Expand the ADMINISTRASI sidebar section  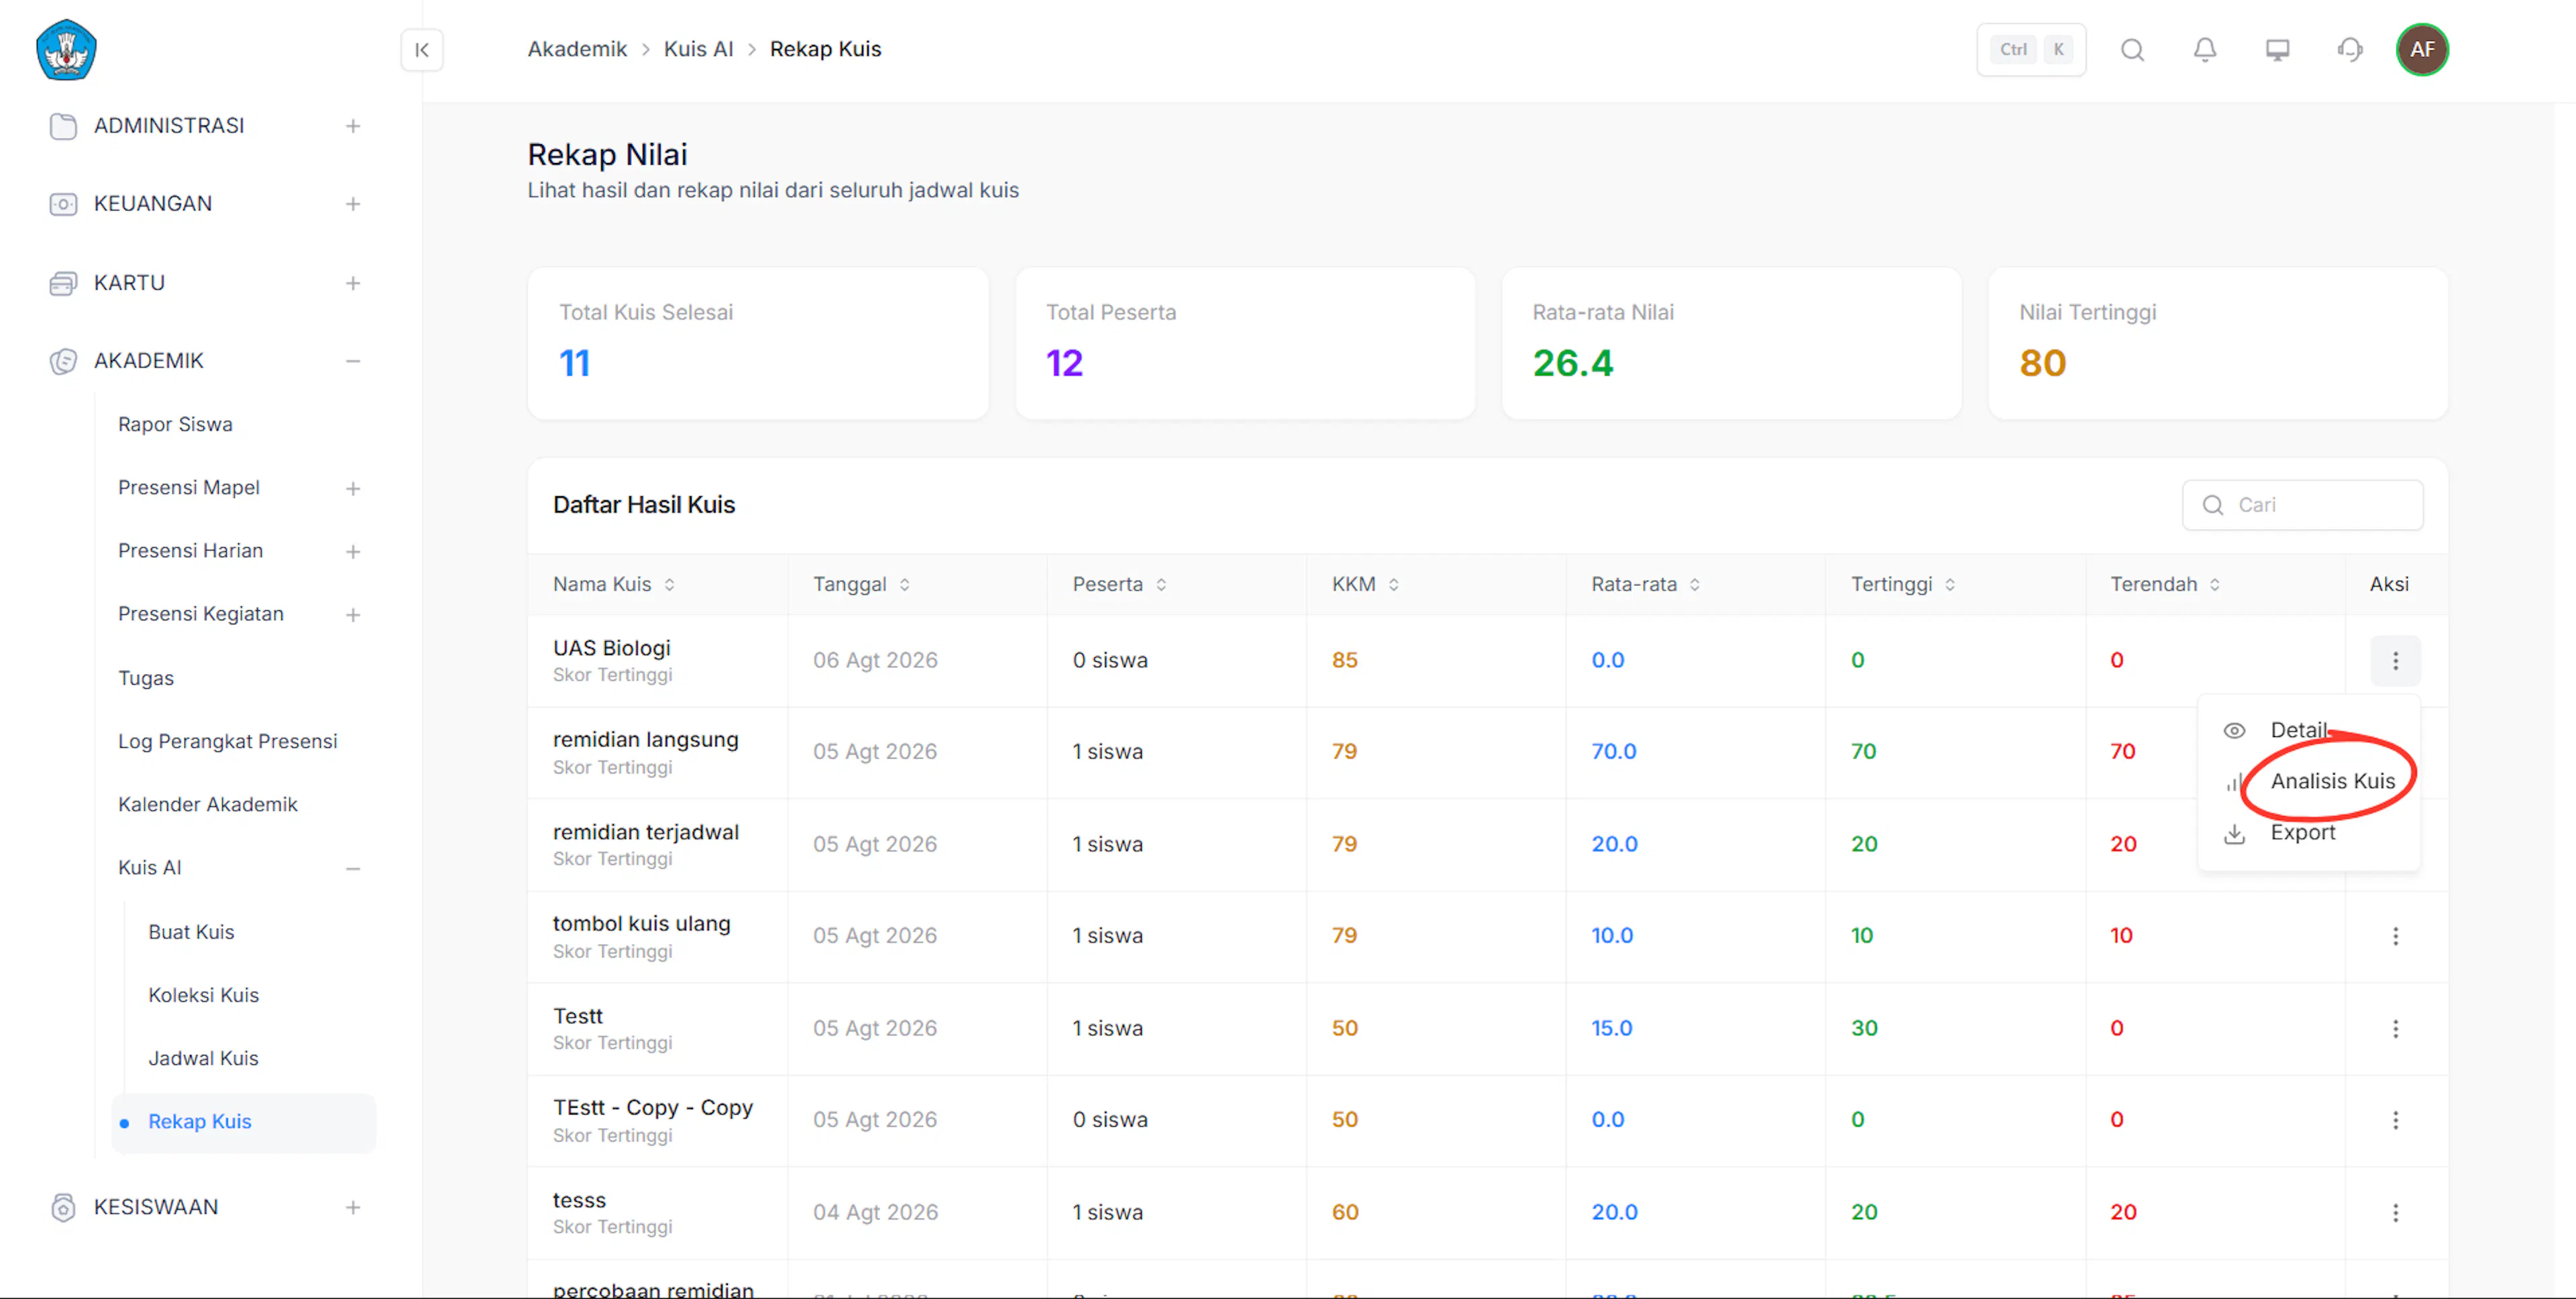click(353, 126)
